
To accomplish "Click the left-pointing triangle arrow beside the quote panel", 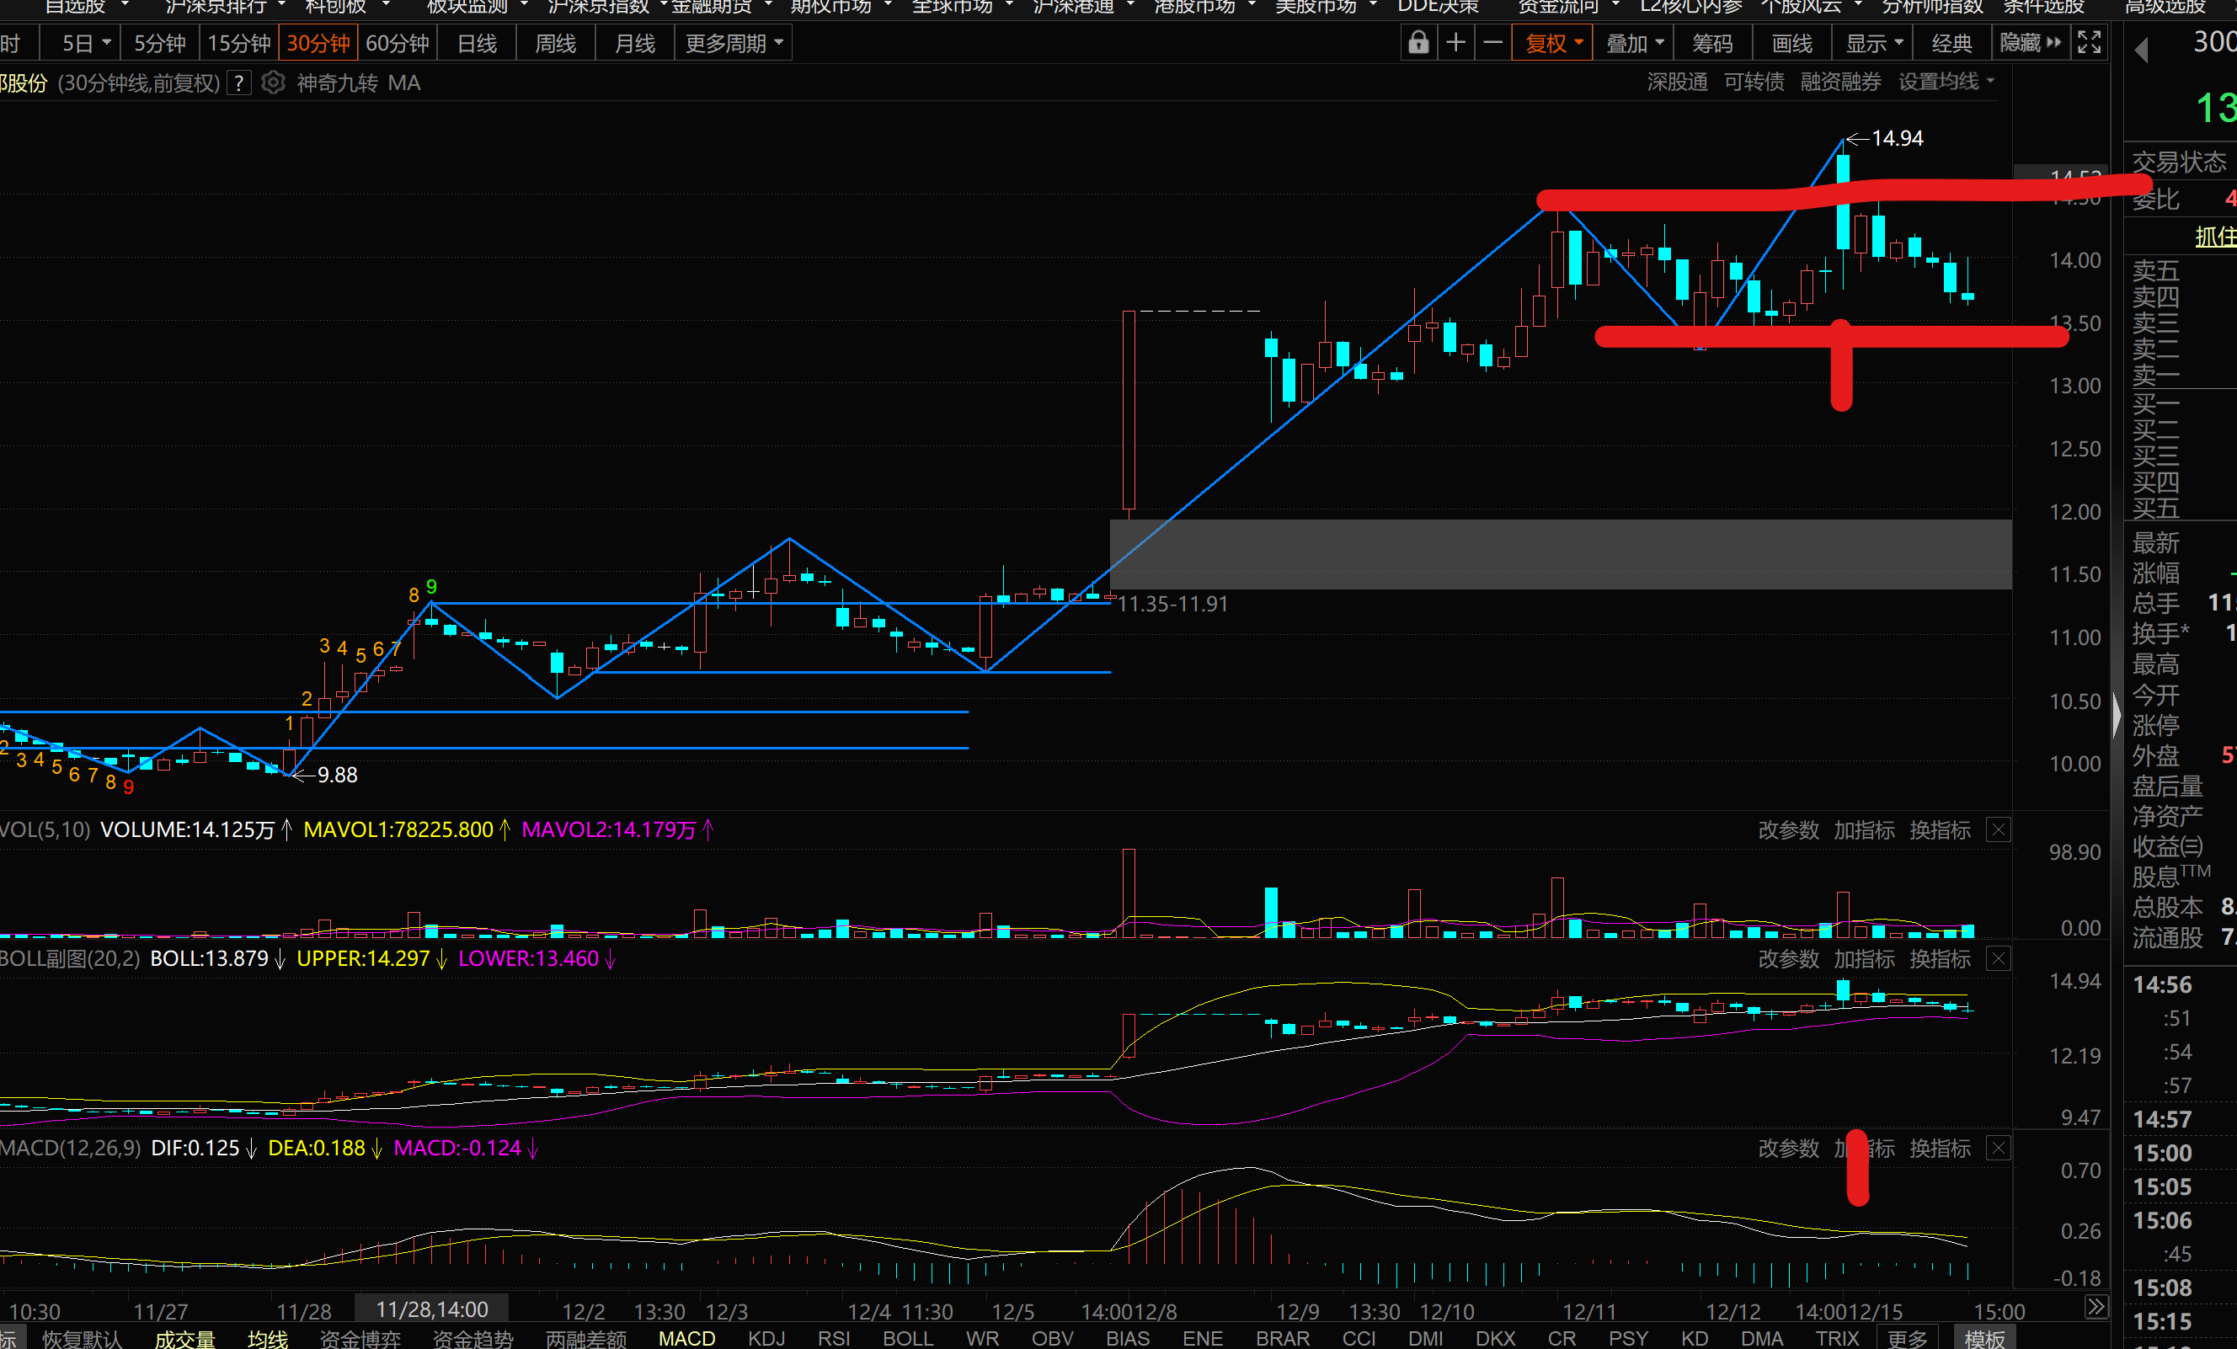I will click(2142, 50).
